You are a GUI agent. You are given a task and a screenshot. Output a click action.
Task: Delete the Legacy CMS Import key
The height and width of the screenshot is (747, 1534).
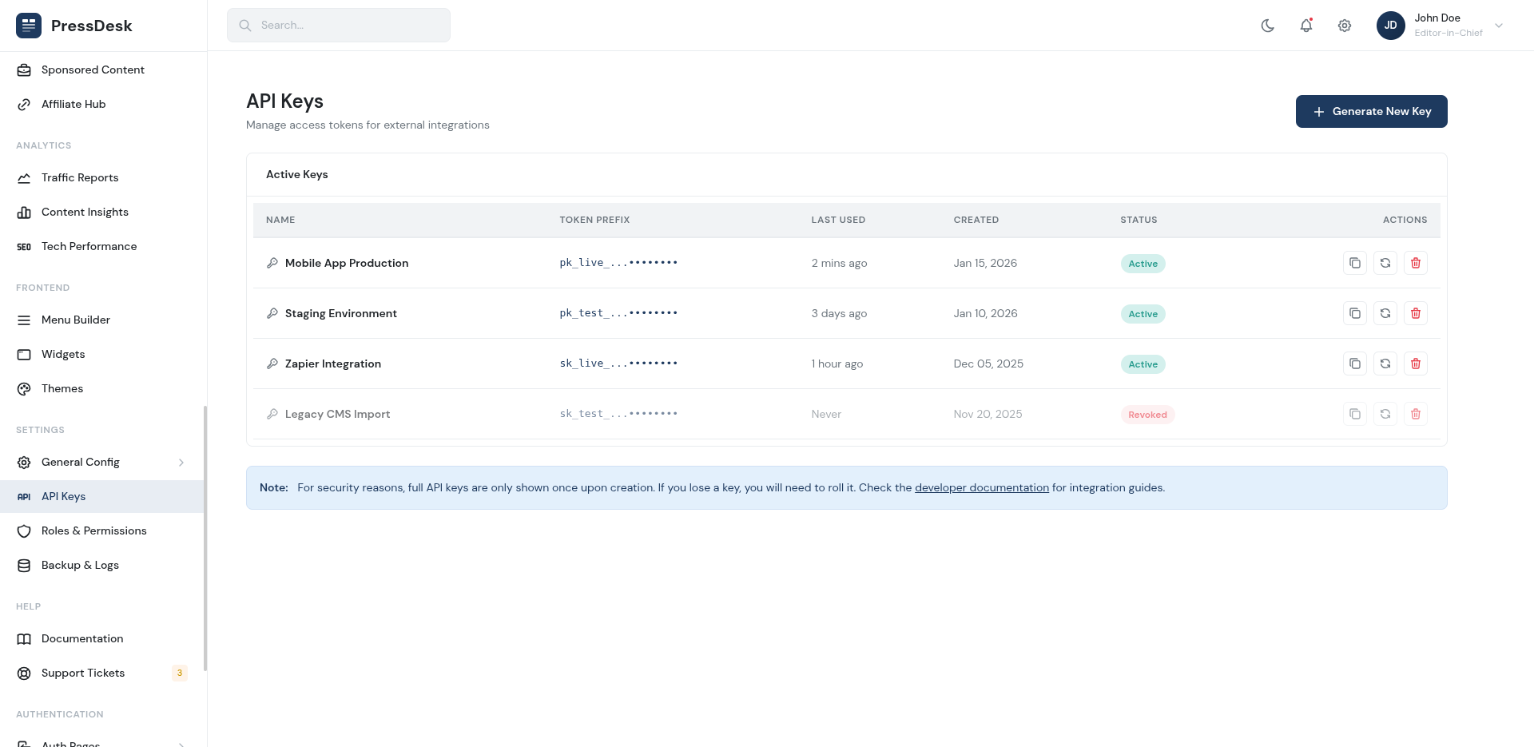pos(1415,414)
